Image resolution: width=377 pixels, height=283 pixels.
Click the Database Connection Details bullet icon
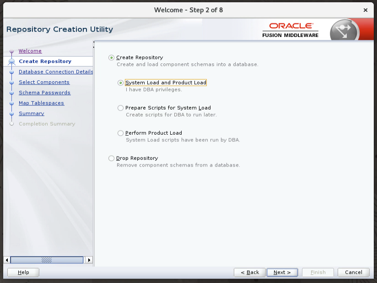click(x=11, y=72)
